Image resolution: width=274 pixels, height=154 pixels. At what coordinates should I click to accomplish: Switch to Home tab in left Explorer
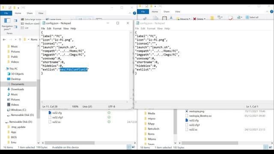click(18, 13)
